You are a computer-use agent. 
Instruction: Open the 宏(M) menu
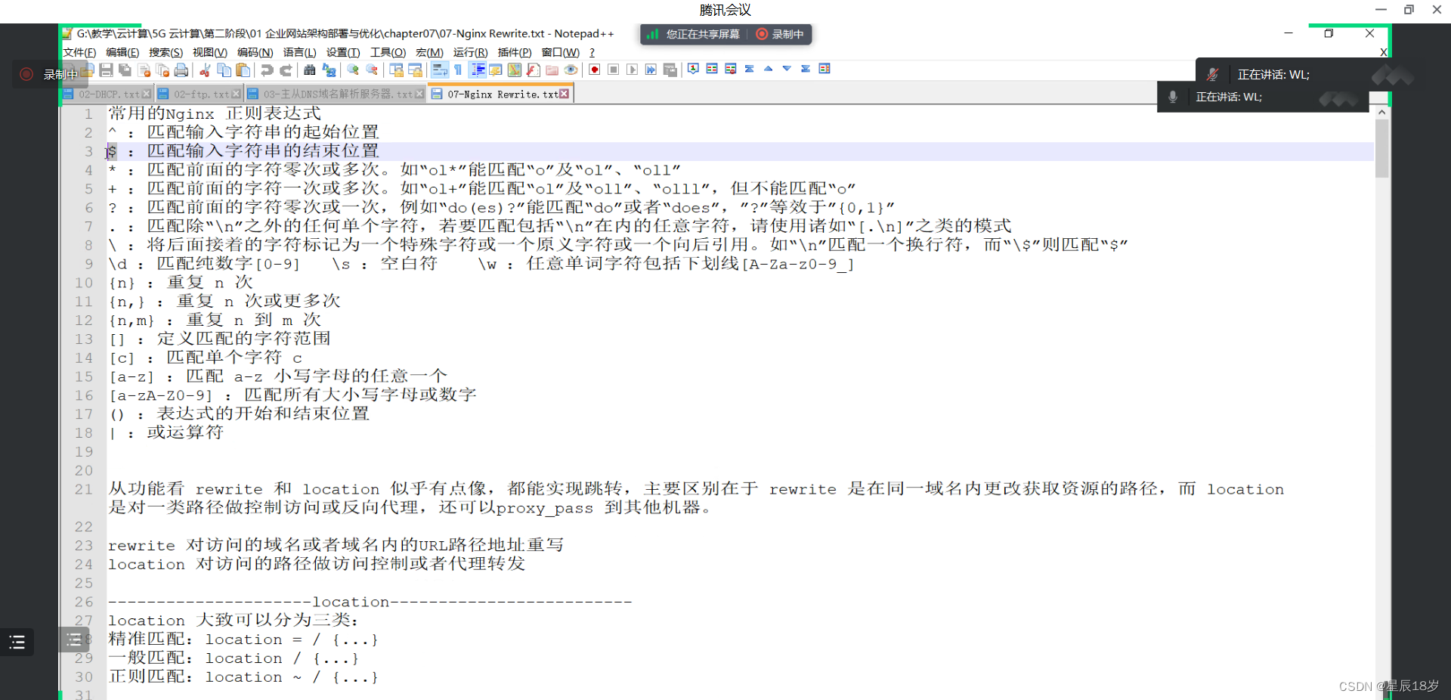pyautogui.click(x=429, y=52)
